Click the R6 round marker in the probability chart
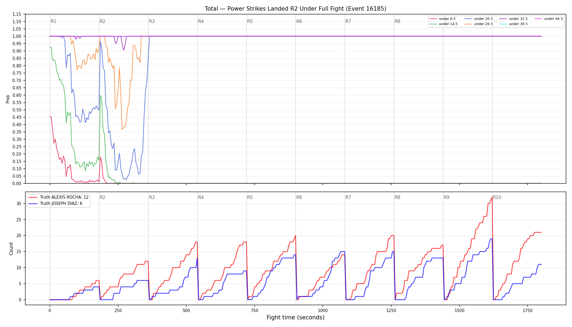Image resolution: width=572 pixels, height=327 pixels. 299,21
